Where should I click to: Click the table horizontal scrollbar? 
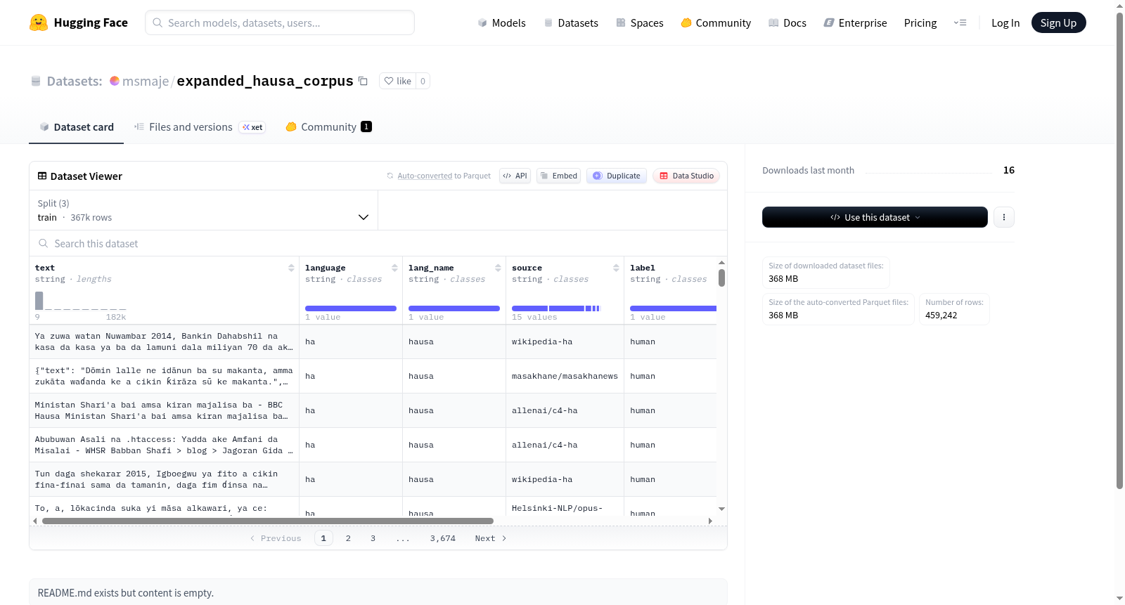pyautogui.click(x=268, y=521)
